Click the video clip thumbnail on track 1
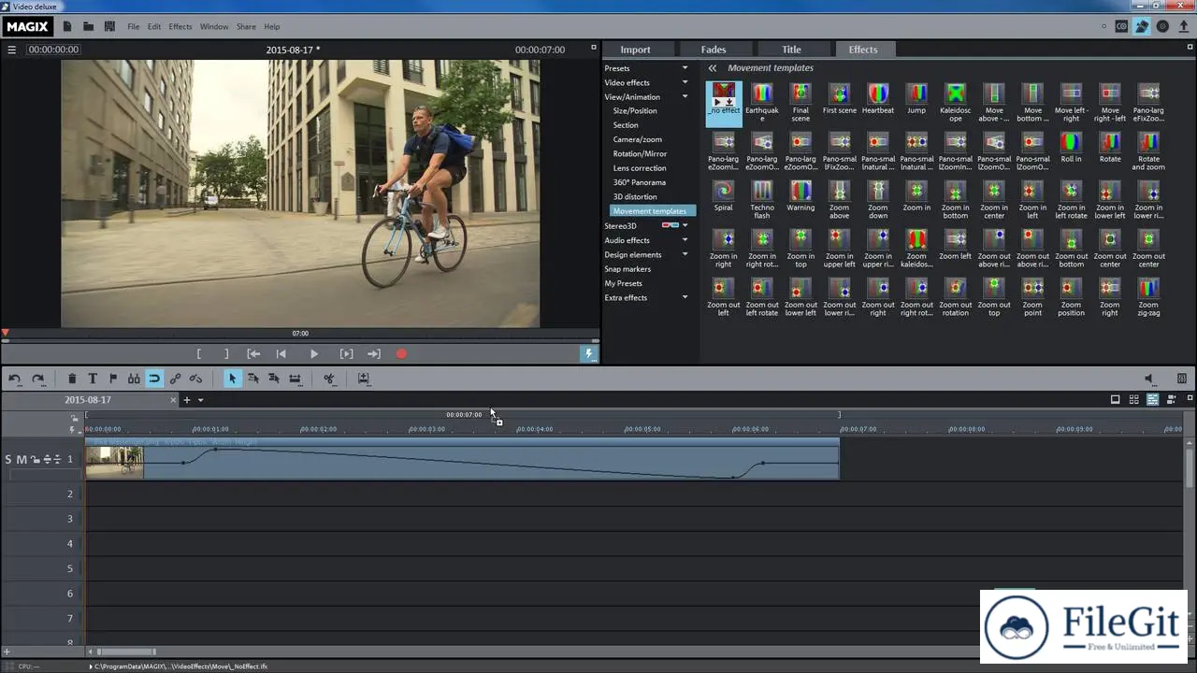The image size is (1197, 673). coord(114,463)
